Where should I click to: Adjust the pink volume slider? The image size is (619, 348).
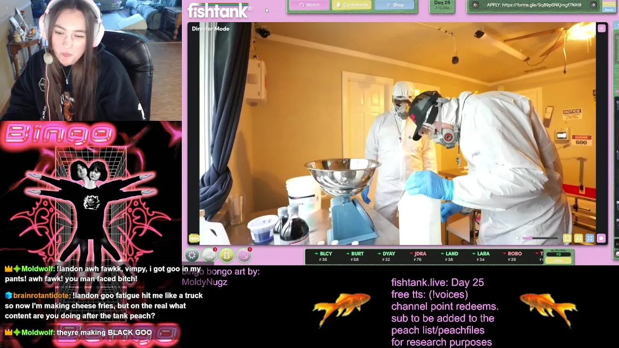tap(541, 238)
